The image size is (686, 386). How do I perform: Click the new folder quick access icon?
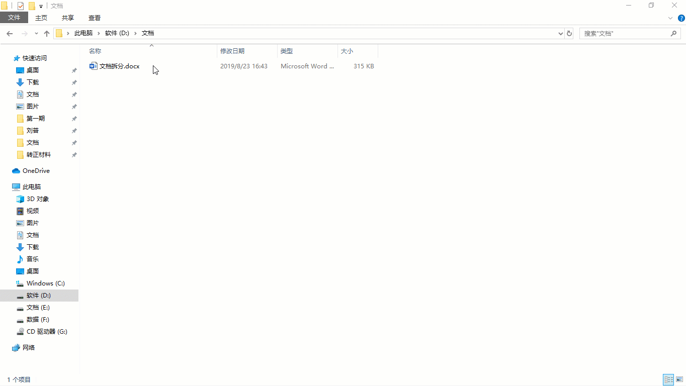(x=32, y=6)
